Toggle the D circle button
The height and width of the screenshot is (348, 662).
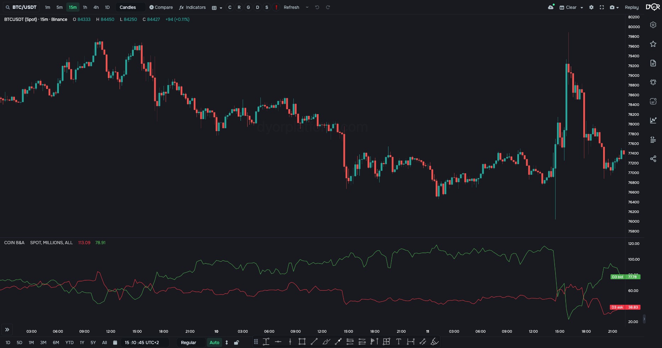(258, 7)
